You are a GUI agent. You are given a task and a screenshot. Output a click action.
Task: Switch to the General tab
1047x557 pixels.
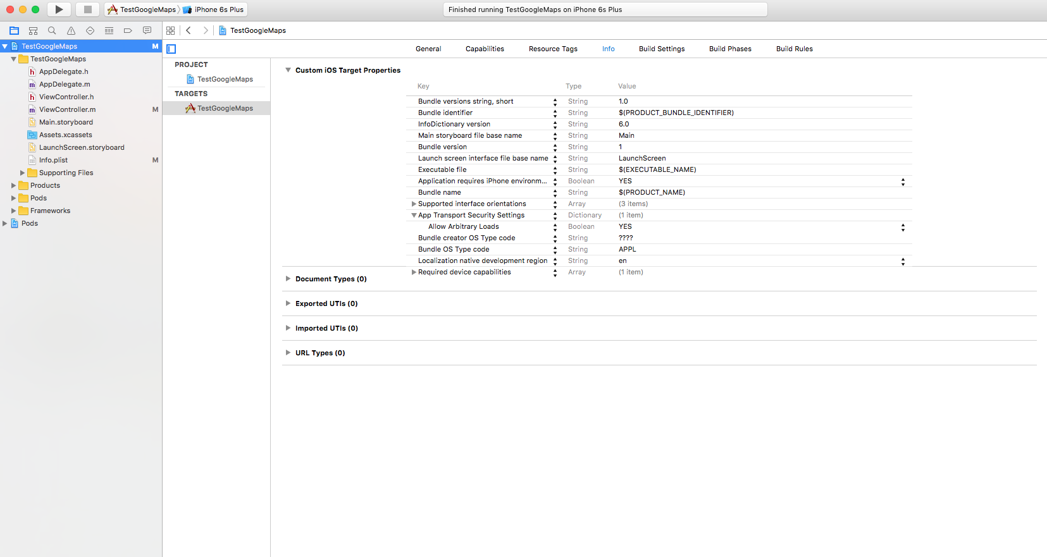tap(428, 49)
